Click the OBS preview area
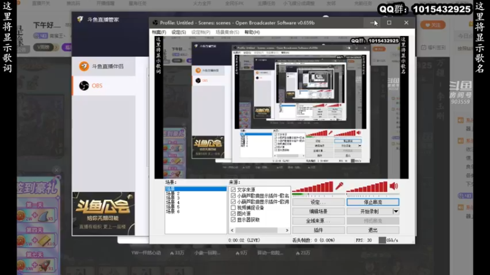The width and height of the screenshot is (490, 275). [281, 108]
